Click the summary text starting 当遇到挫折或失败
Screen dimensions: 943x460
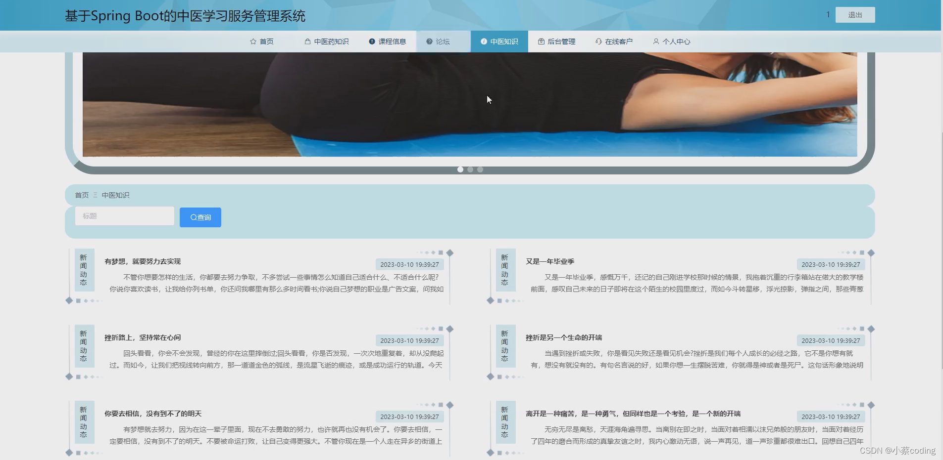pos(697,359)
